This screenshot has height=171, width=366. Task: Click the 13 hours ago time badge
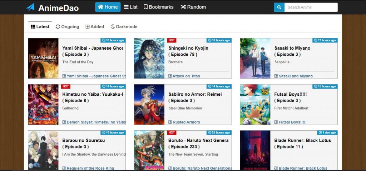coord(325,40)
